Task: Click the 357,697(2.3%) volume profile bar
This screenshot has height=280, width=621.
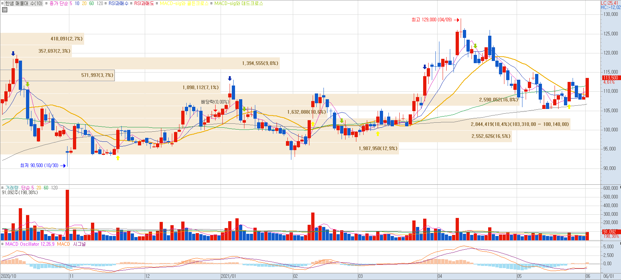Action: click(36, 51)
